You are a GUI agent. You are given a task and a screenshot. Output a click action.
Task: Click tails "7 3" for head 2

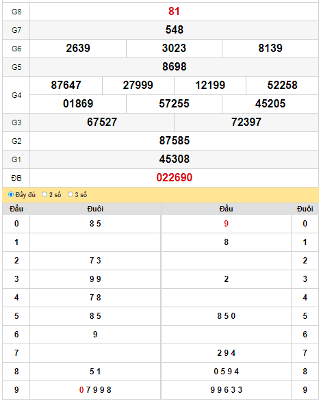(x=95, y=260)
